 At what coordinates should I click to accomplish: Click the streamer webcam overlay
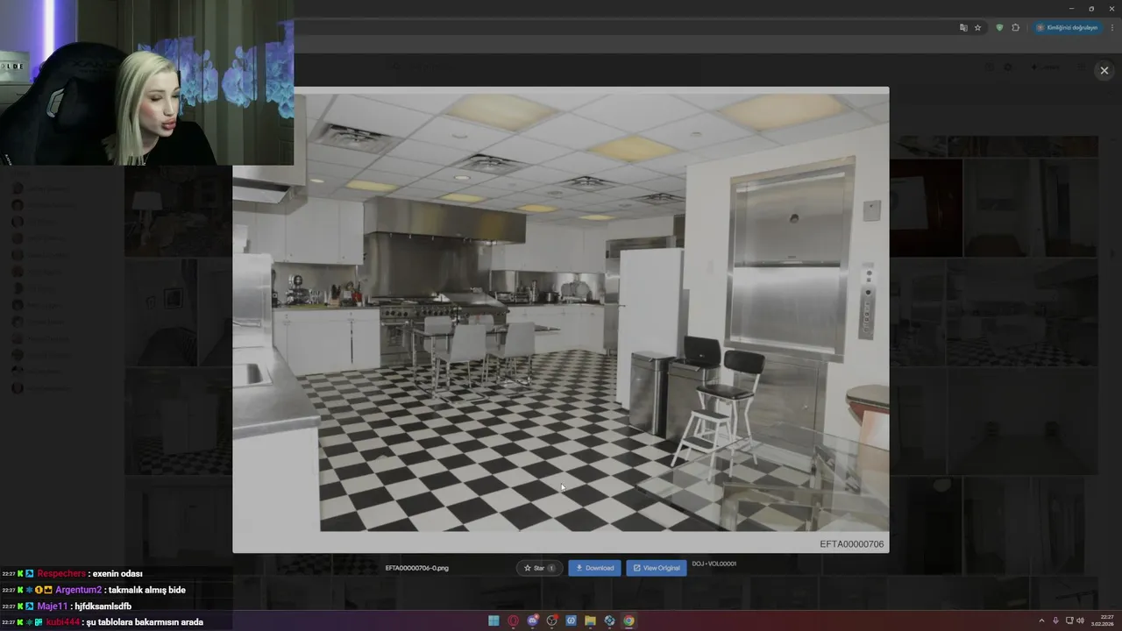tap(146, 82)
